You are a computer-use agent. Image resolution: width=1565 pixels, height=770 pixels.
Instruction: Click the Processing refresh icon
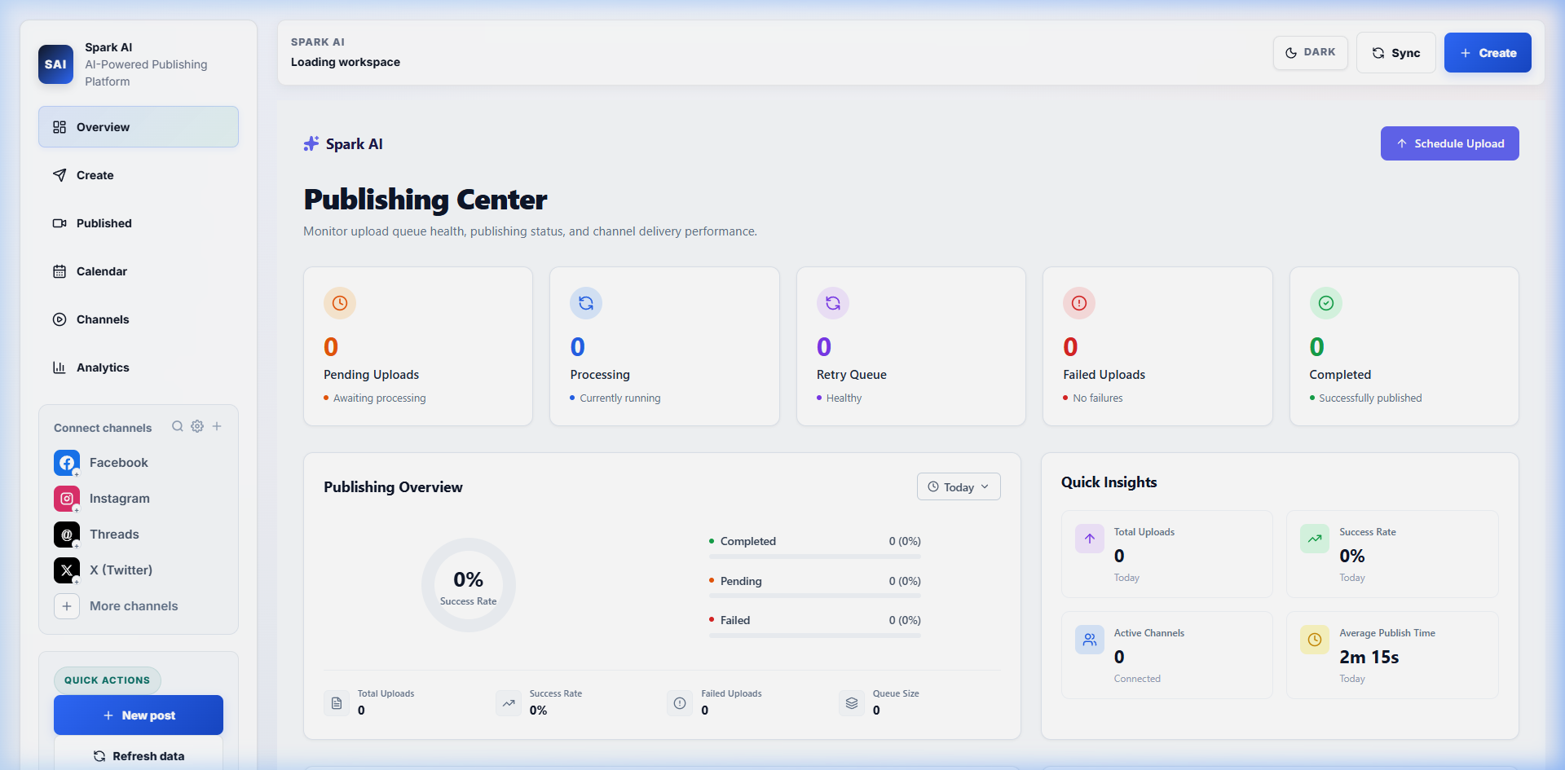tap(586, 303)
